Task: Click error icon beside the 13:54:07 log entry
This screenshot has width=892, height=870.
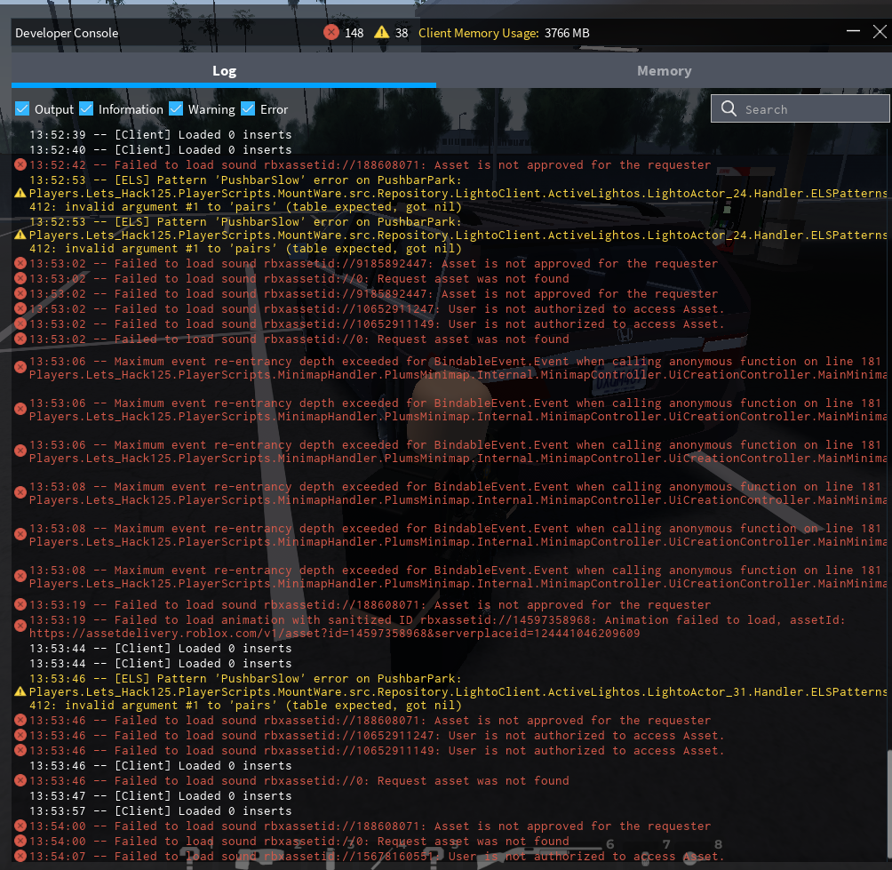Action: pos(20,856)
